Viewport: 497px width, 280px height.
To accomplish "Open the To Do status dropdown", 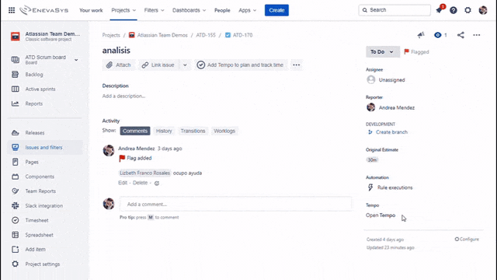I will 383,52.
